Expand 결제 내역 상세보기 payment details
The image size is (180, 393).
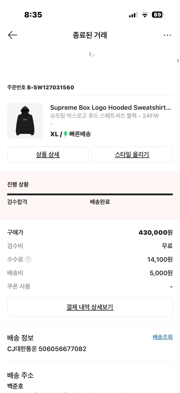(x=90, y=307)
